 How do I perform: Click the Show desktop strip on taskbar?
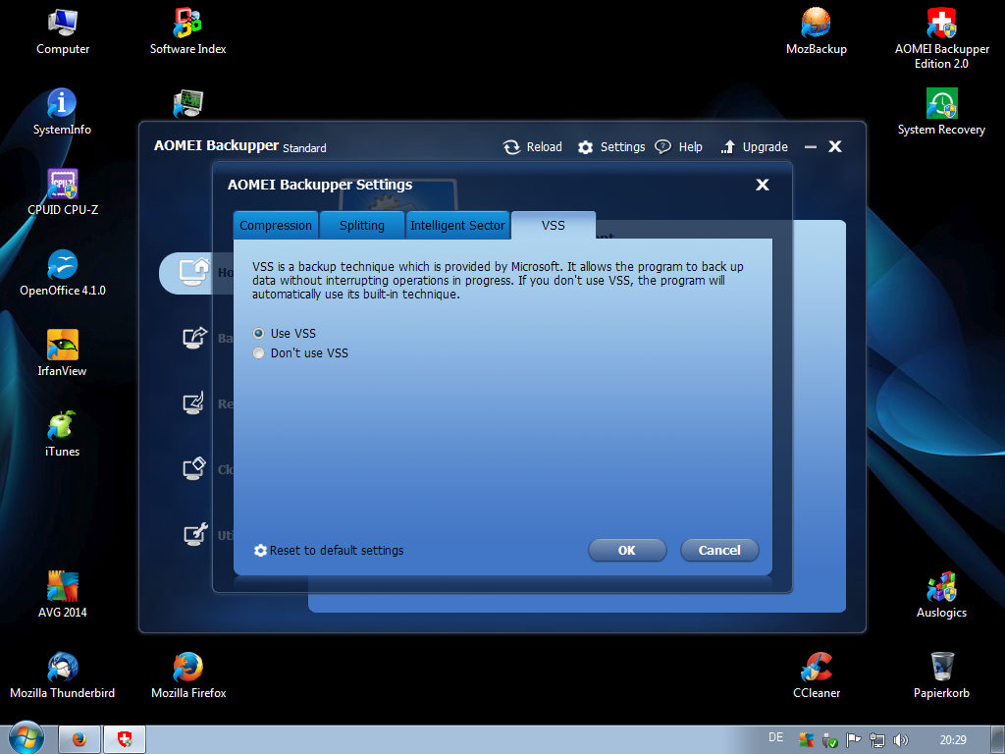point(998,740)
